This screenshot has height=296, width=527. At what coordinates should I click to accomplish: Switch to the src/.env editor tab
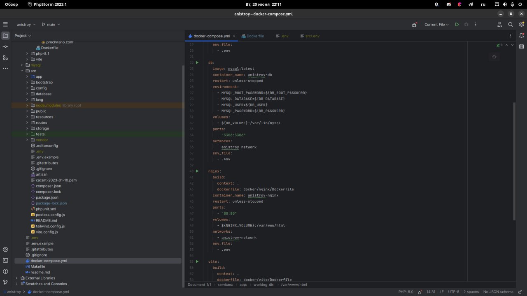pos(309,36)
